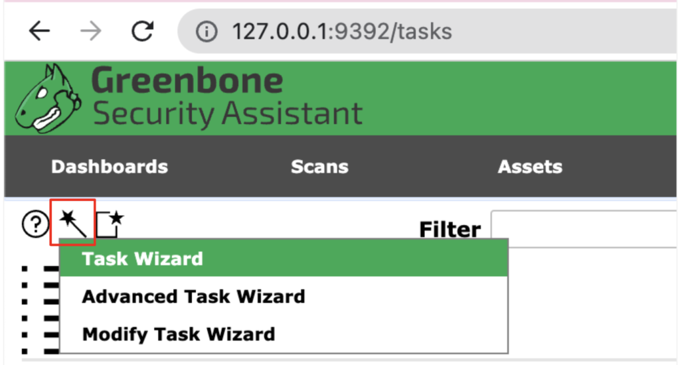
Task: Click the tasks list icon beside menu
Action: click(40, 310)
